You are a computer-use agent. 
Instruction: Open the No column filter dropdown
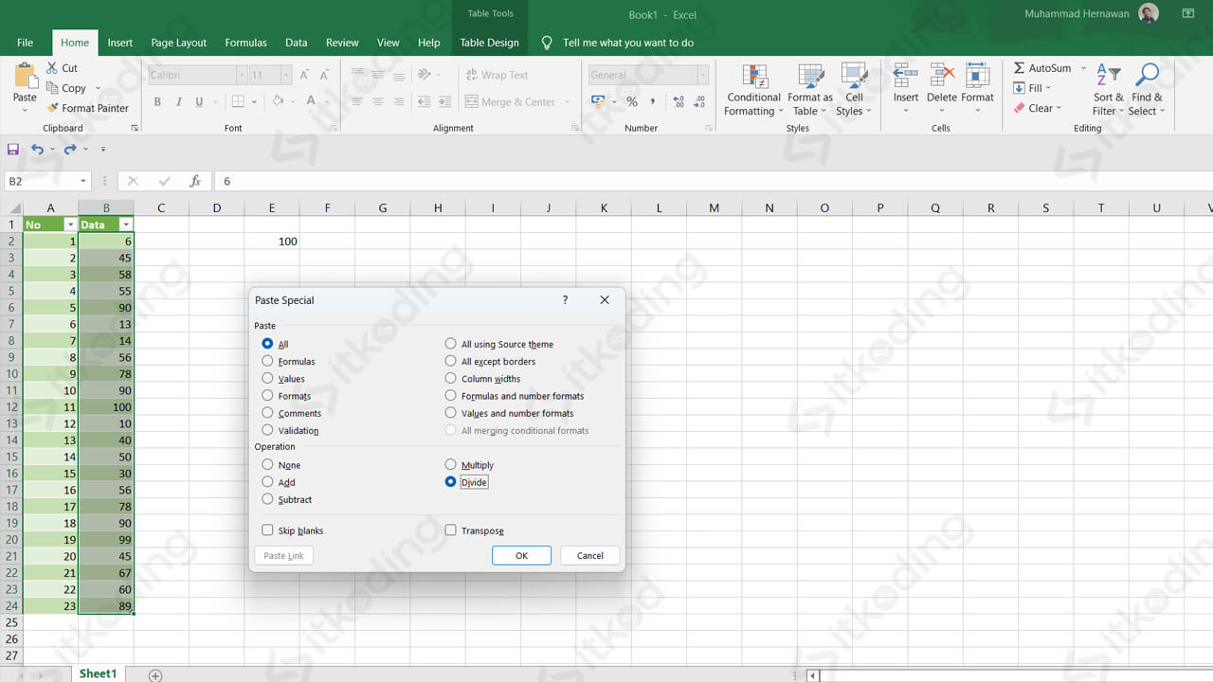pyautogui.click(x=70, y=224)
